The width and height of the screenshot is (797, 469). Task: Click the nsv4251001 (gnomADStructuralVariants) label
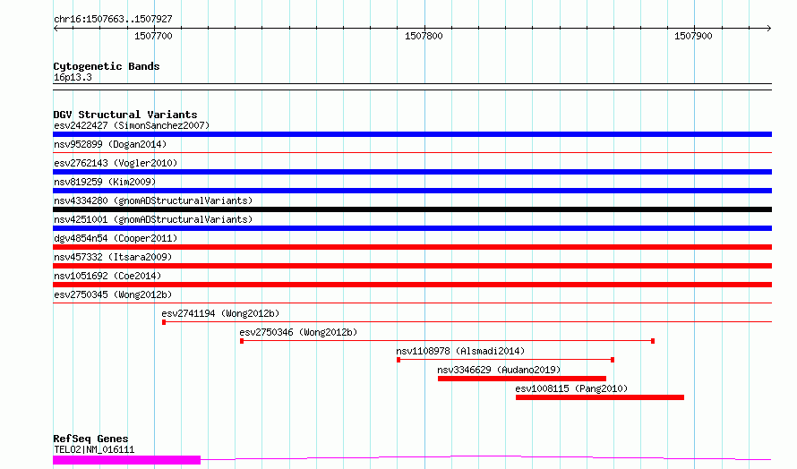click(x=153, y=219)
